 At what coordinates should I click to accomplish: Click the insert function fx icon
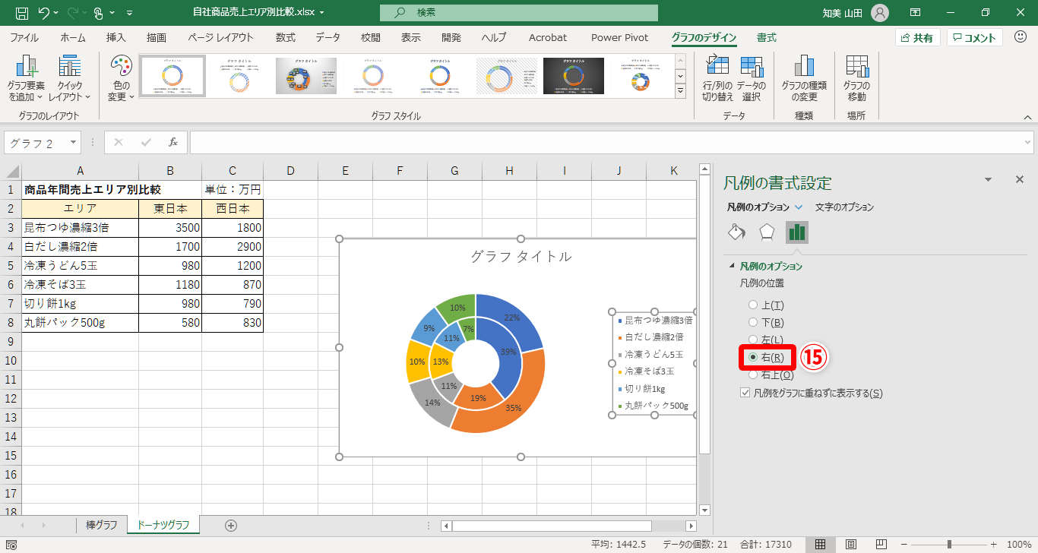(173, 142)
